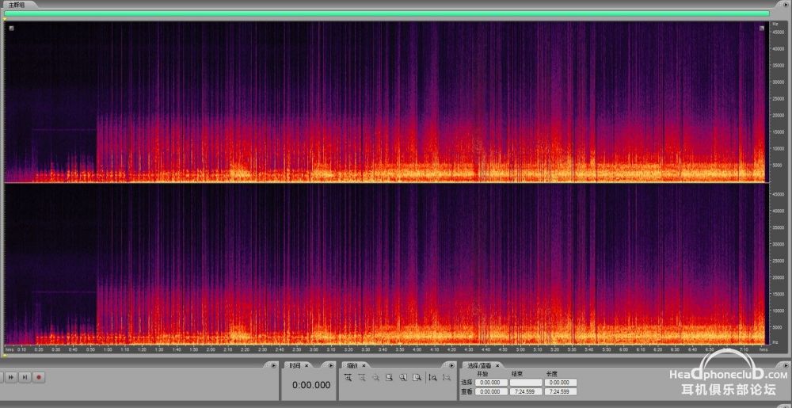Open transport panel options menu arrow
The image size is (792, 408).
tap(274, 365)
